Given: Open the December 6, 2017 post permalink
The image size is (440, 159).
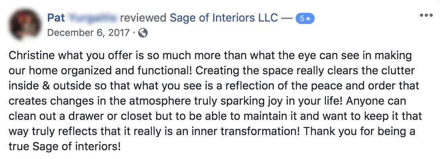Looking at the screenshot, I should 88,33.
